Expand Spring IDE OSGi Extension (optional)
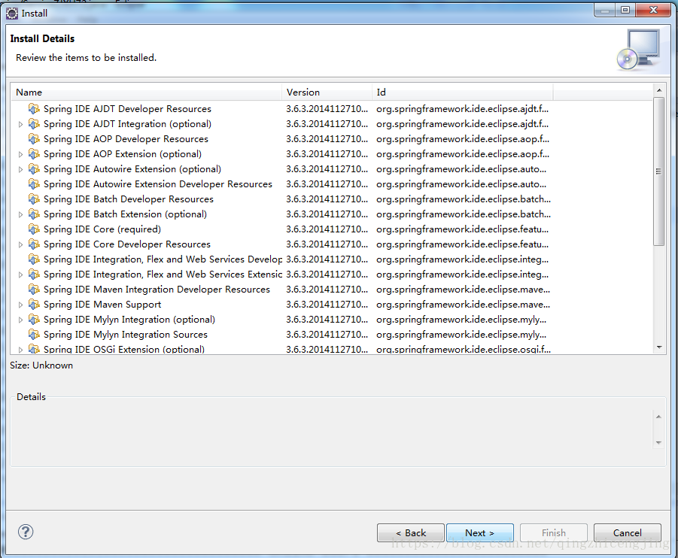678x558 pixels. pos(20,350)
